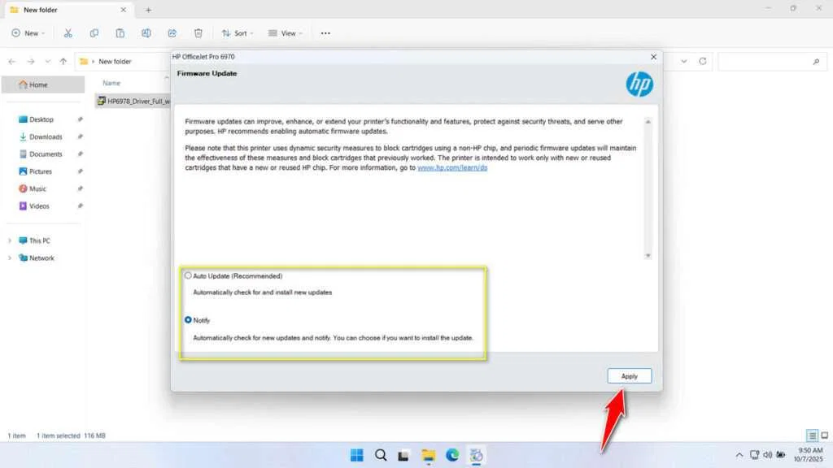833x468 pixels.
Task: Open Windows Search from the taskbar
Action: coord(381,455)
